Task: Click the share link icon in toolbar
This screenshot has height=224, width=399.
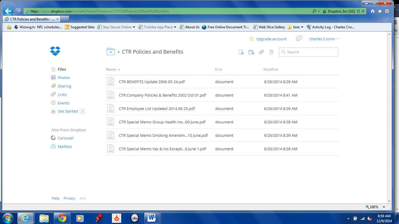Action: click(261, 52)
